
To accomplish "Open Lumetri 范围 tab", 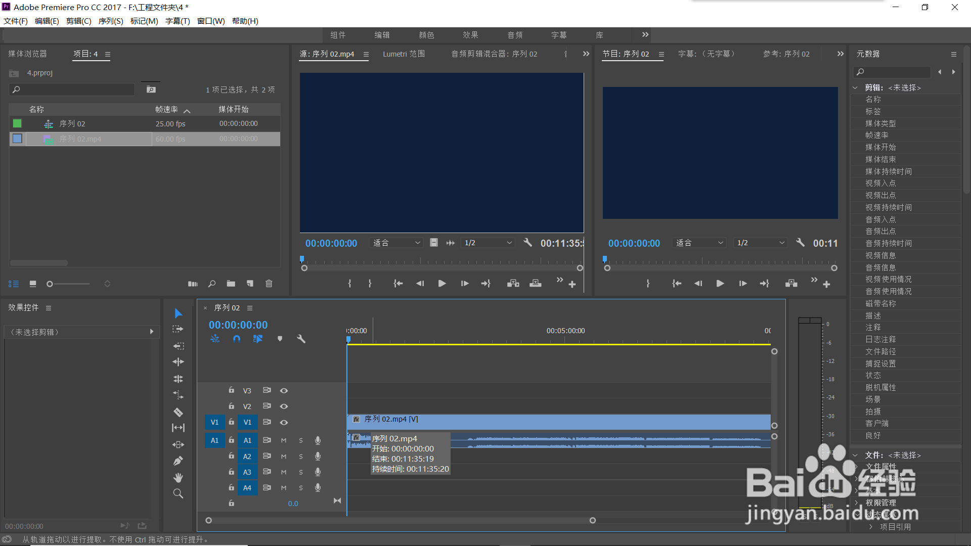I will pyautogui.click(x=404, y=54).
